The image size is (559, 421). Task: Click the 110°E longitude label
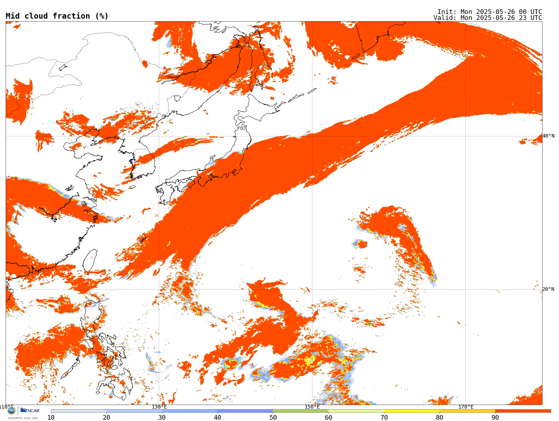6,407
